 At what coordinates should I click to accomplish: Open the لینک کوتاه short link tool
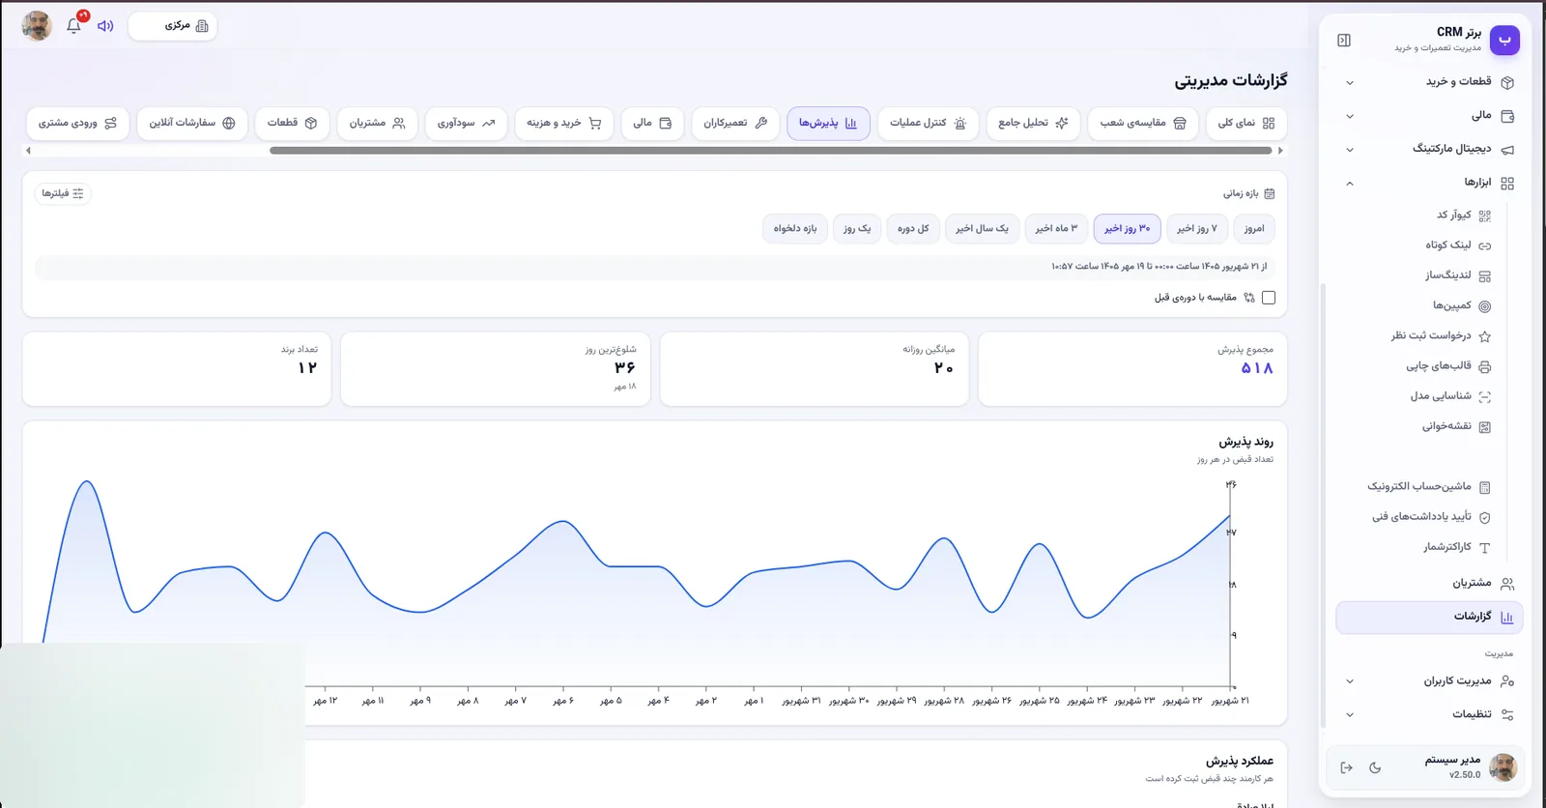1458,245
